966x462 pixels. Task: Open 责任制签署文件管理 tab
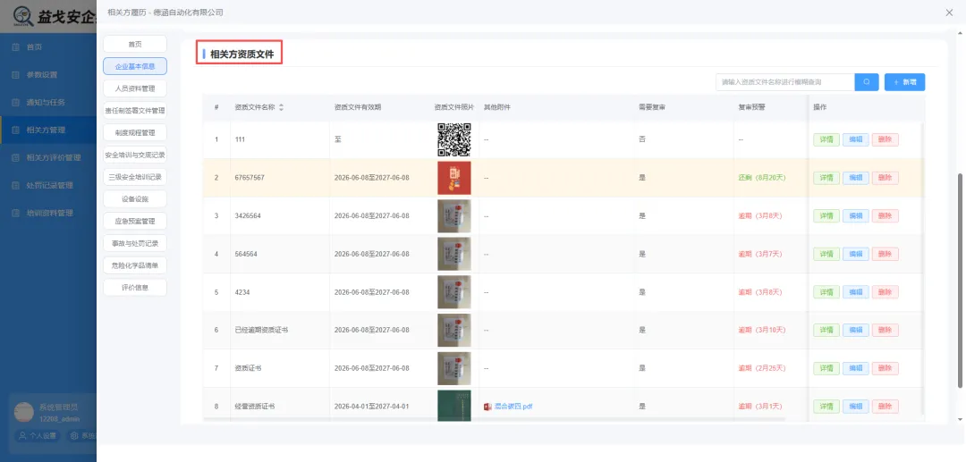tap(135, 111)
